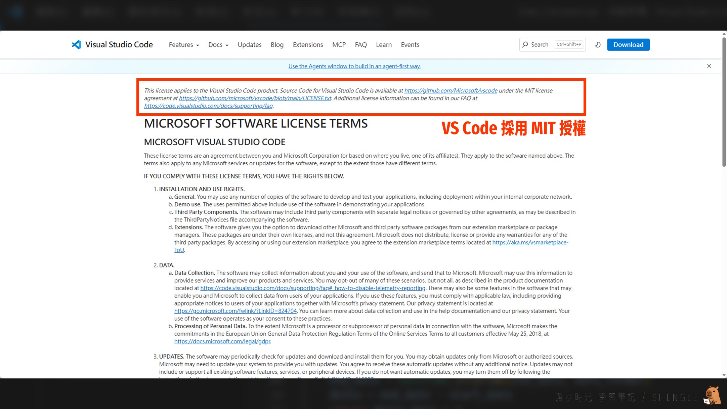This screenshot has height=409, width=727.
Task: Click the blue Download button
Action: pyautogui.click(x=628, y=45)
